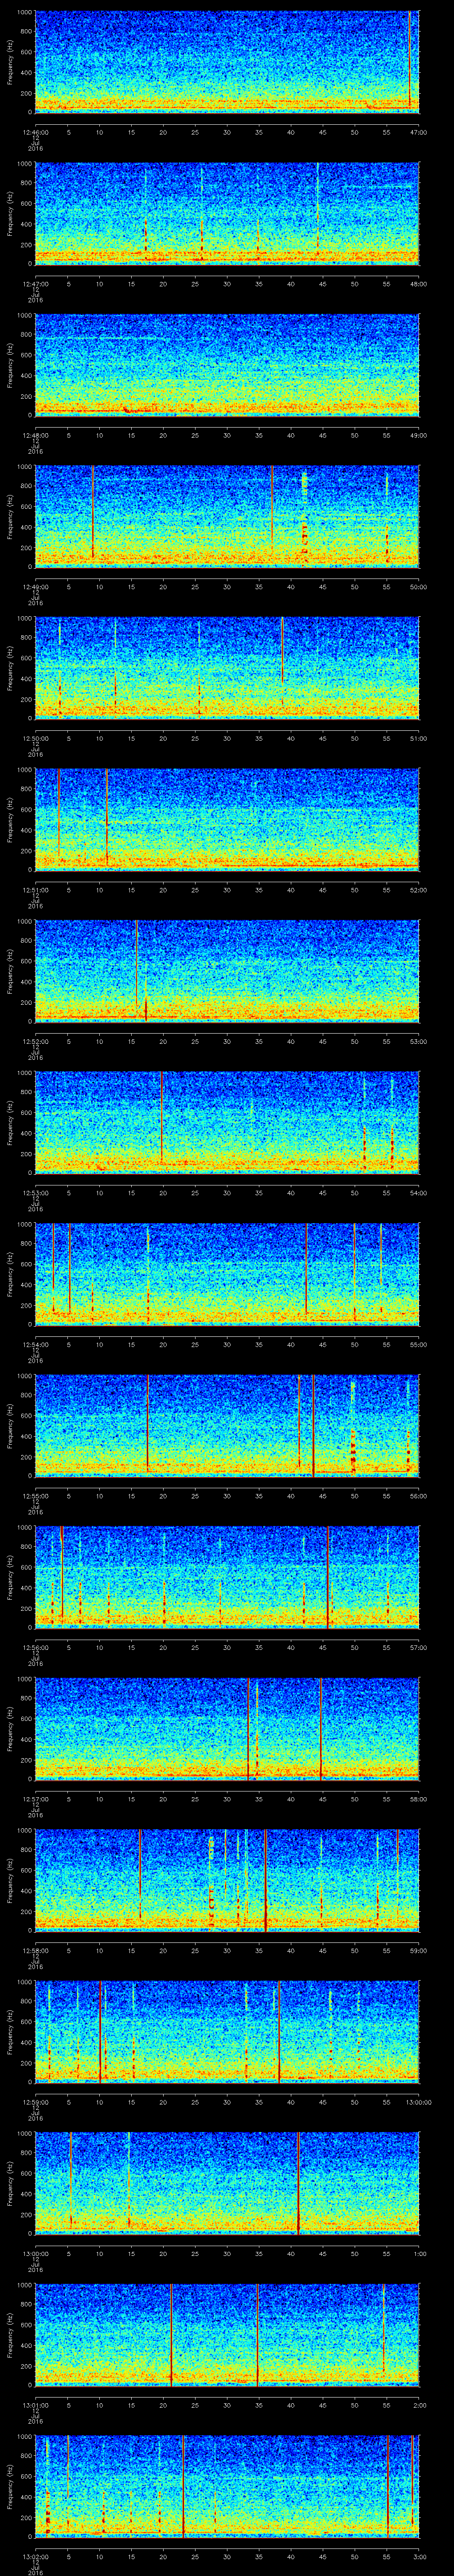Click the 47:00 end-of-axis label
This screenshot has width=454, height=2576.
[x=419, y=132]
